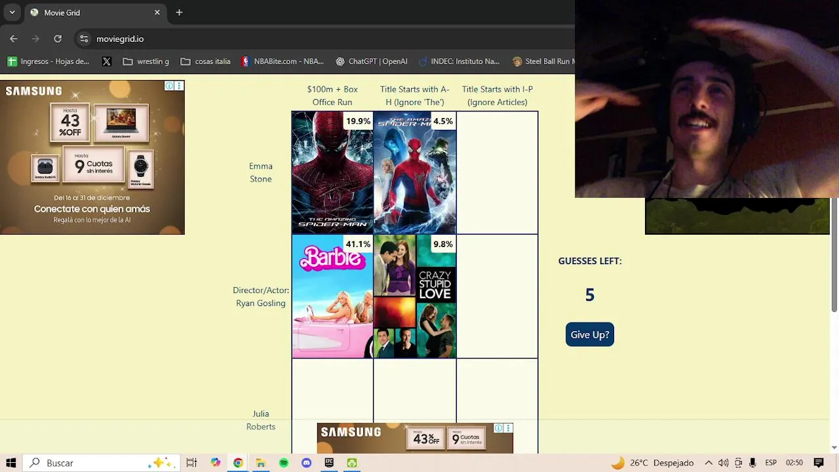839x472 pixels.
Task: Open the options icon on bottom Samsung banner
Action: 508,428
